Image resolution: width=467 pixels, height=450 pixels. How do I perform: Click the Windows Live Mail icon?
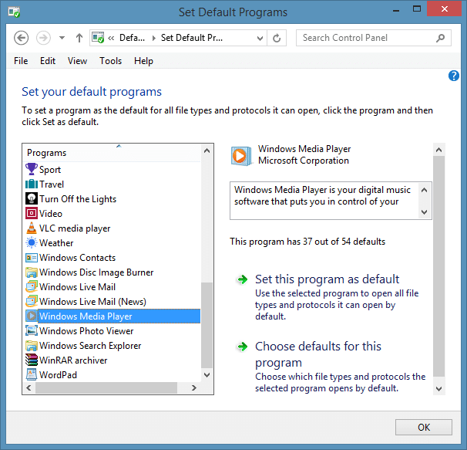32,286
